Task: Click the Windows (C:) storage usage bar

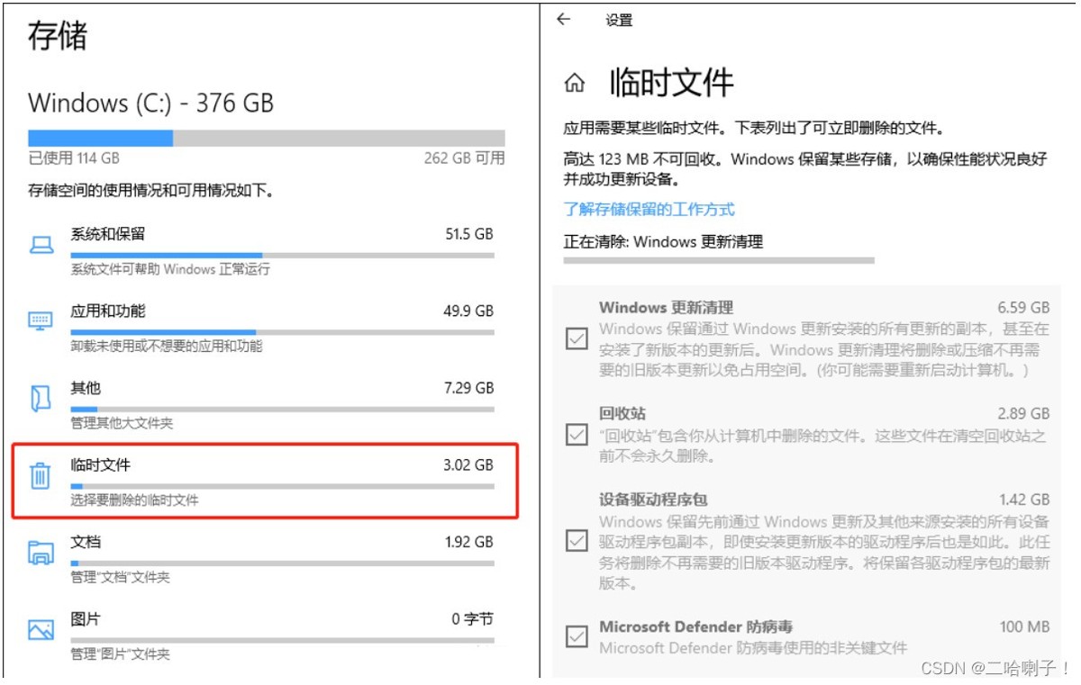Action: pos(266,139)
